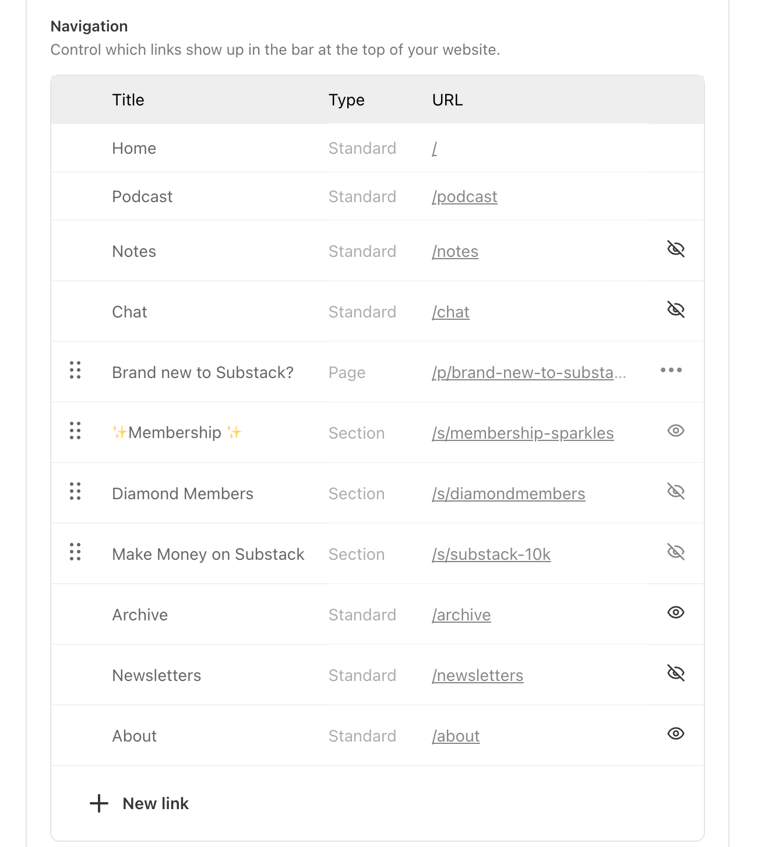Open the /archive URL link
This screenshot has width=761, height=847.
461,615
